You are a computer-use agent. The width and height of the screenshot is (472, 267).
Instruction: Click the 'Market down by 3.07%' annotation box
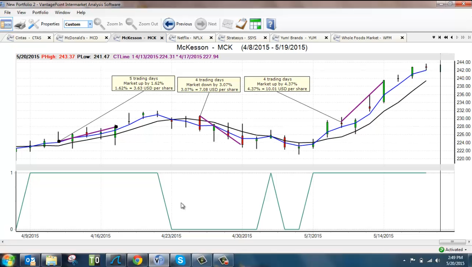point(209,85)
